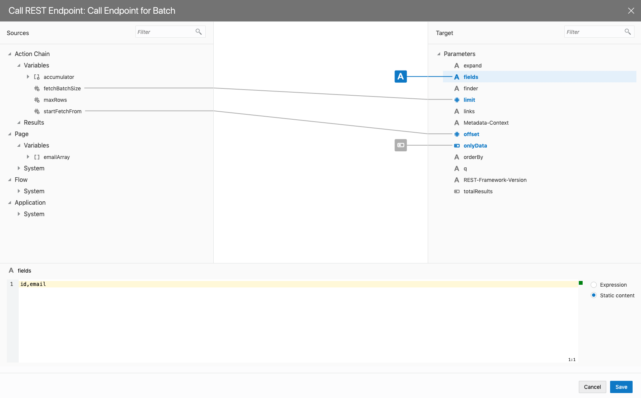The image size is (641, 398).
Task: Click the blue static-content A icon mapped to fields
Action: click(400, 77)
